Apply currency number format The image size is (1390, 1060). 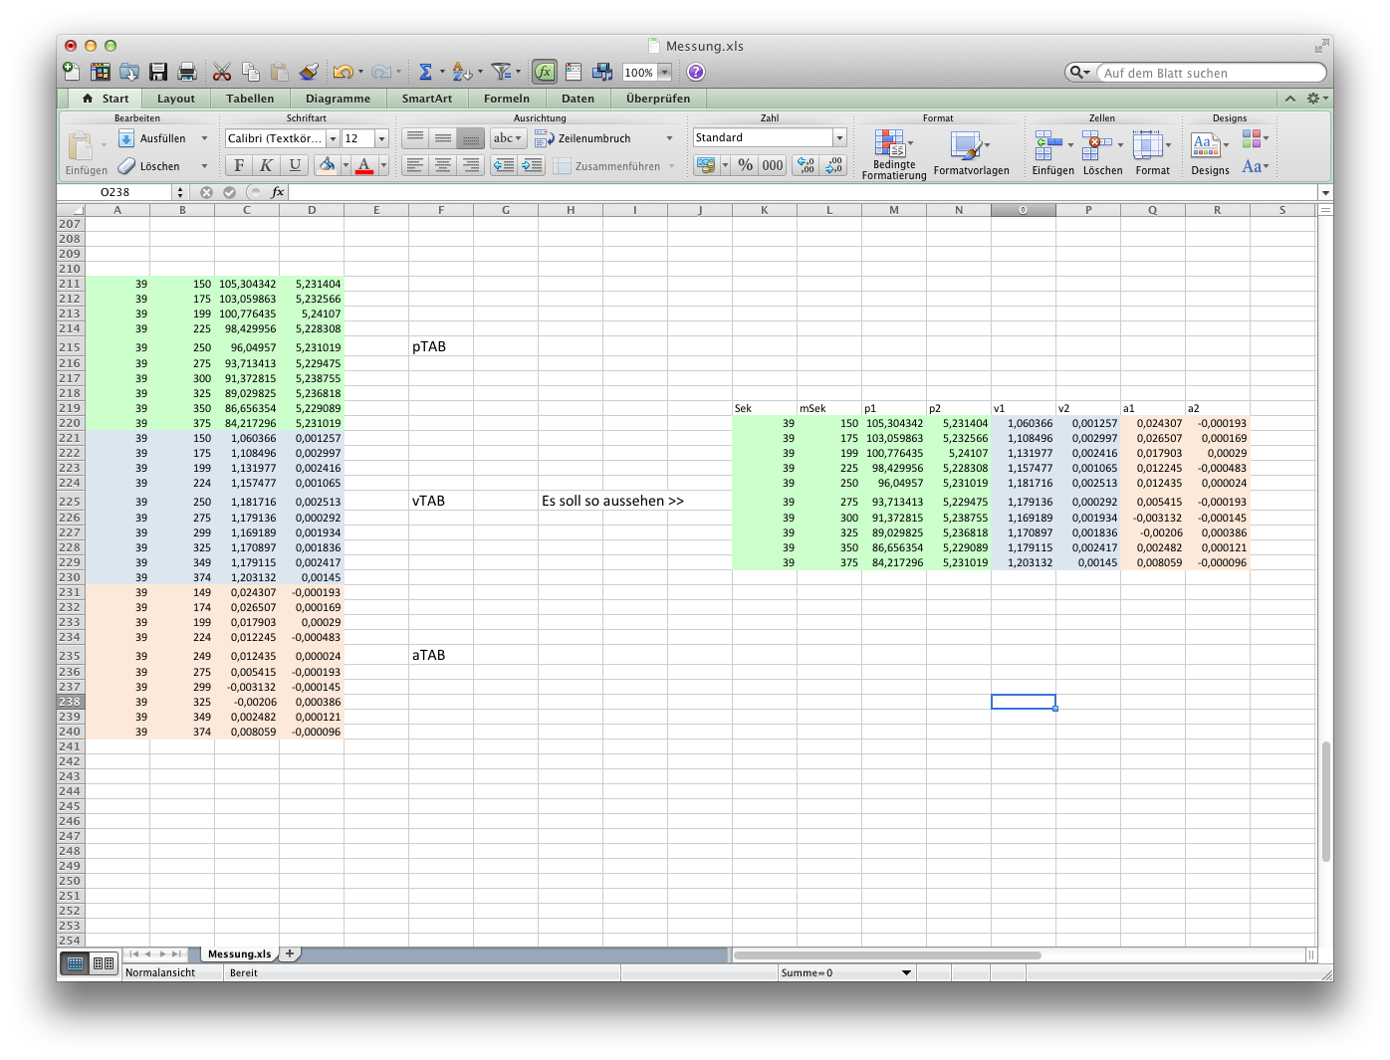click(706, 165)
